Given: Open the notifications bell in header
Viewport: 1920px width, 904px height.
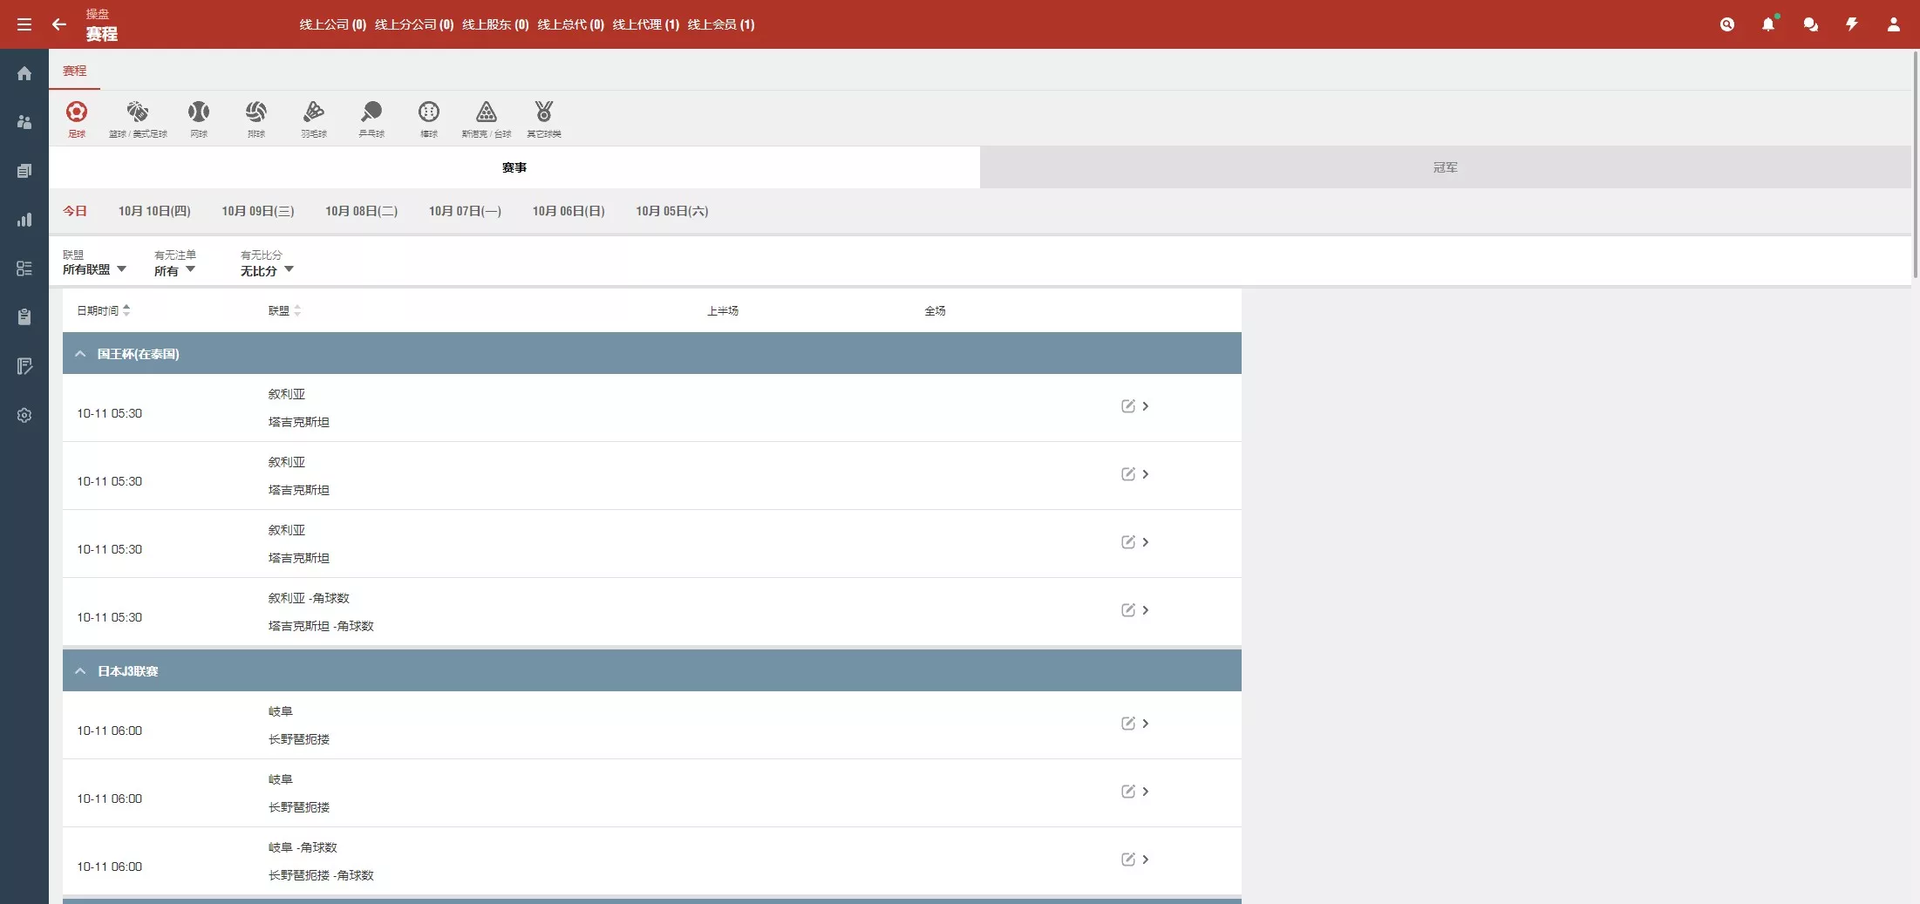Looking at the screenshot, I should tap(1768, 24).
